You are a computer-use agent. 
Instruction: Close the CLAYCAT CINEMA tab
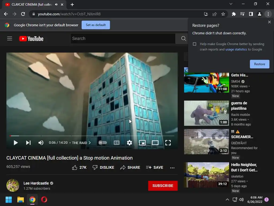pos(62,5)
